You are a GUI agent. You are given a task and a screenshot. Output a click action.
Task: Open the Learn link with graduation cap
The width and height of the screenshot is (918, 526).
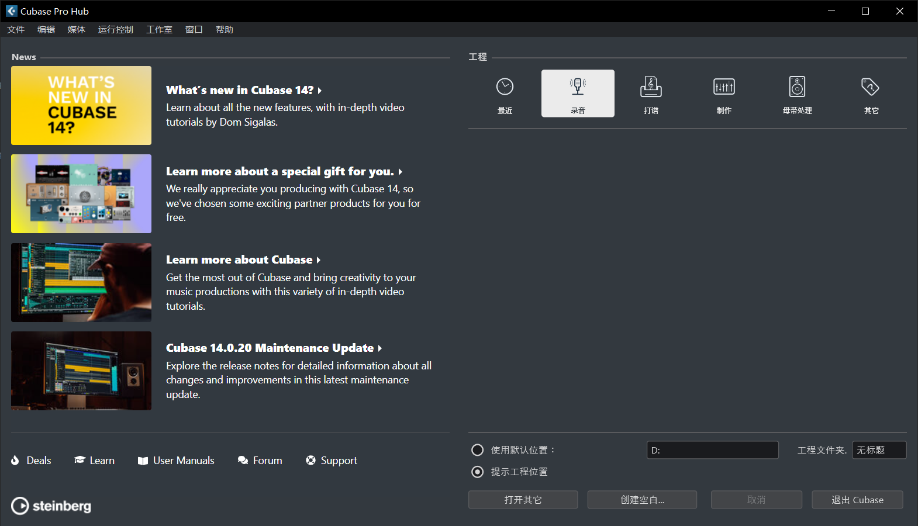94,461
